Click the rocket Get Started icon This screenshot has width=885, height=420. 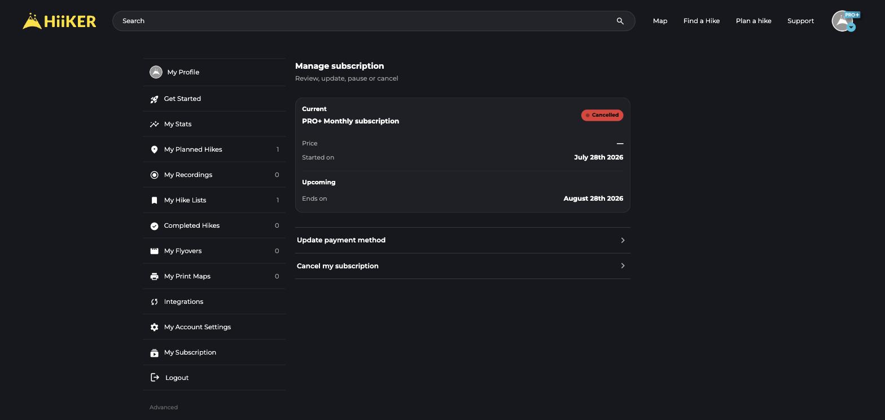(x=154, y=99)
